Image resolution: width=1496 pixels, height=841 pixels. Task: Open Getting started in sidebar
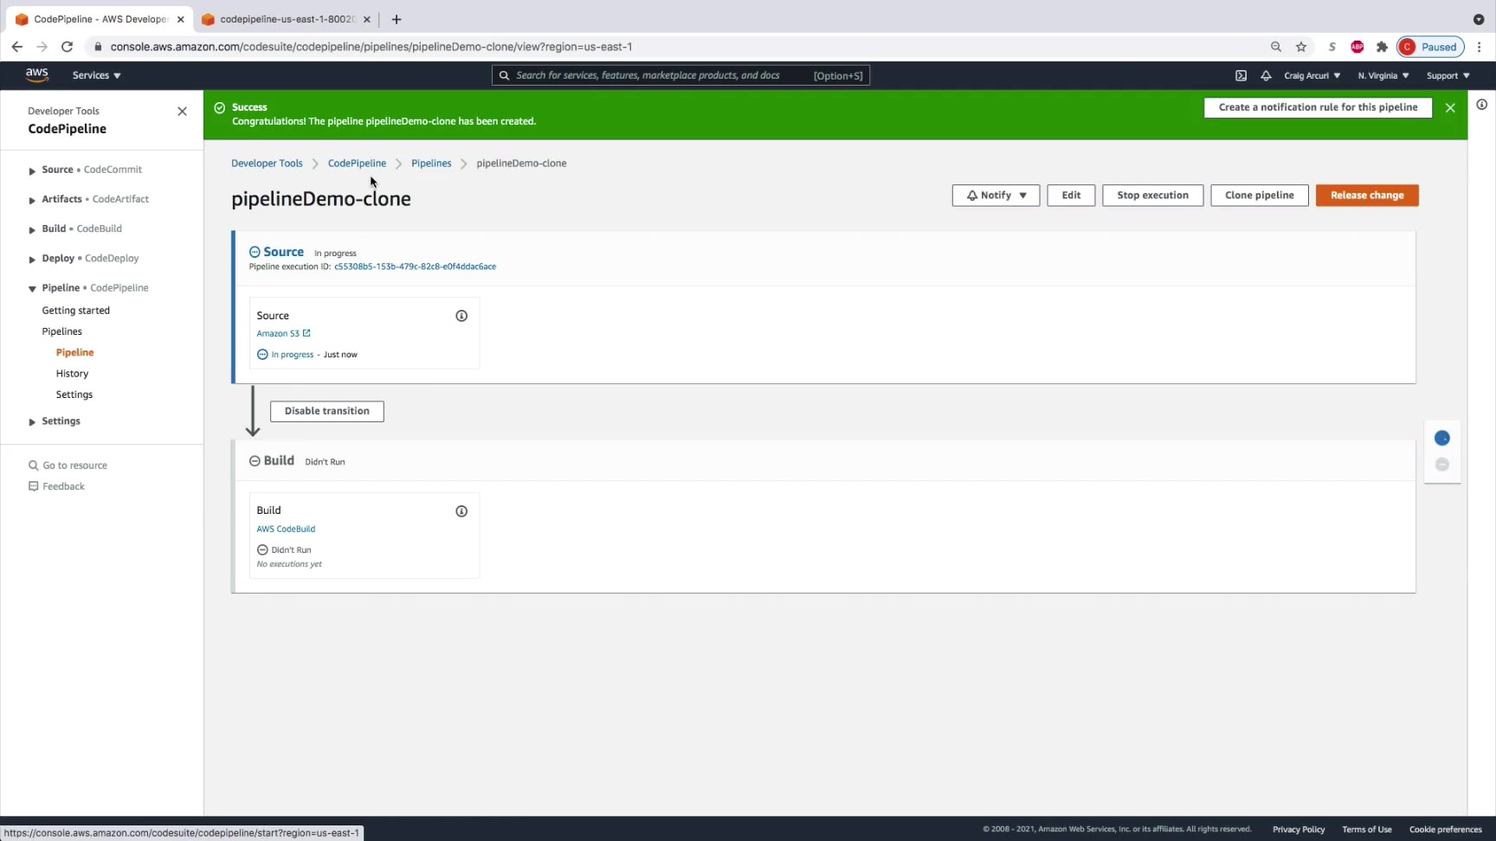tap(76, 311)
